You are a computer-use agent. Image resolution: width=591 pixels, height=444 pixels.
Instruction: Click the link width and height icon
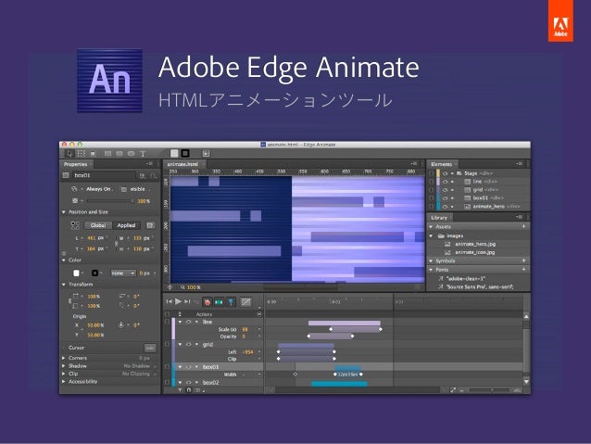[x=116, y=244]
